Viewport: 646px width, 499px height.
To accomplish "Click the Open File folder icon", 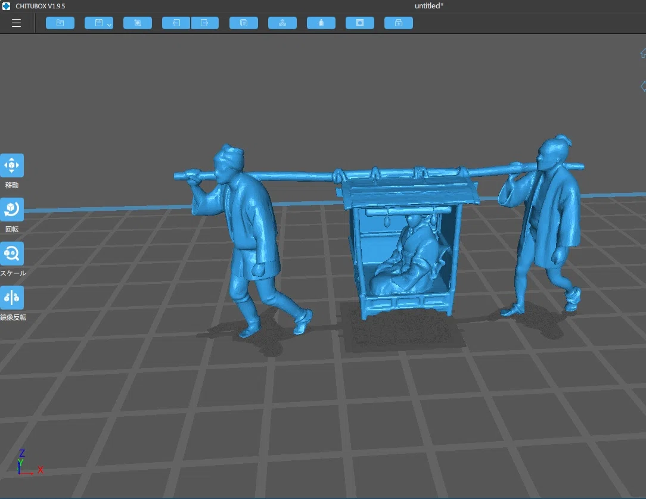I will point(60,23).
